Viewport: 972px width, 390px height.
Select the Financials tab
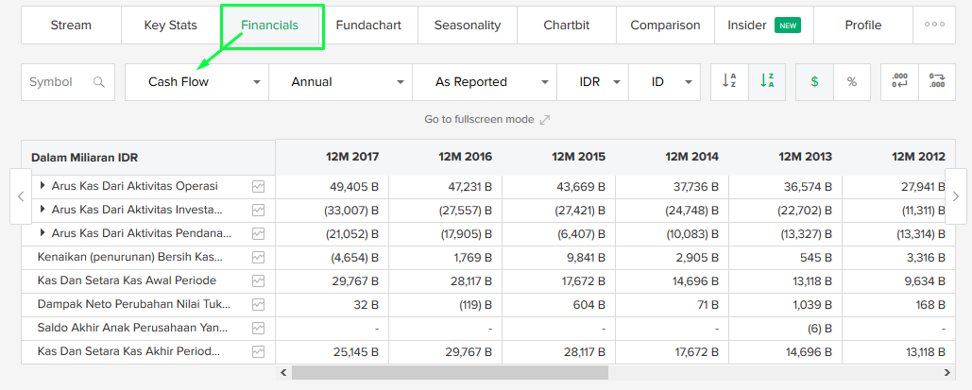269,25
